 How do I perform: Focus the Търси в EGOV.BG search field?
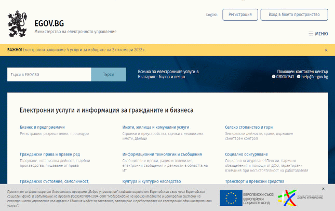point(49,75)
